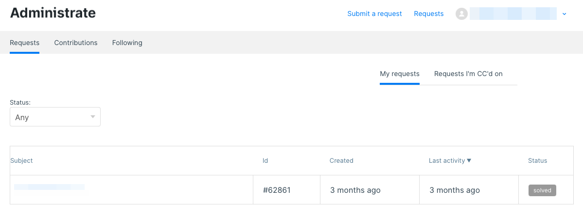
Task: Select the Requests tab in gray bar
Action: (x=24, y=43)
